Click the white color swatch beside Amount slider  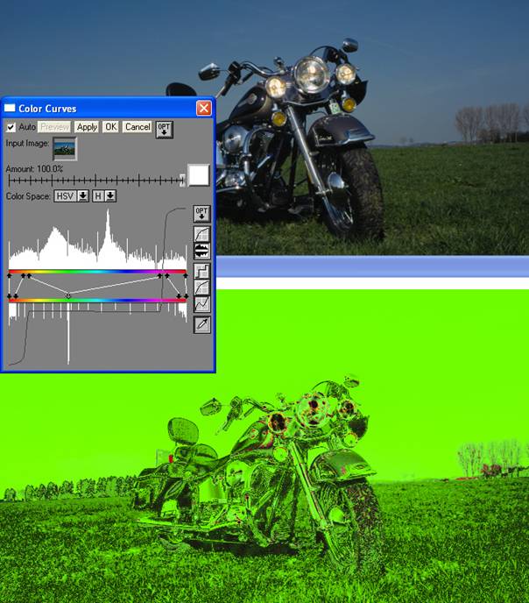coord(199,175)
